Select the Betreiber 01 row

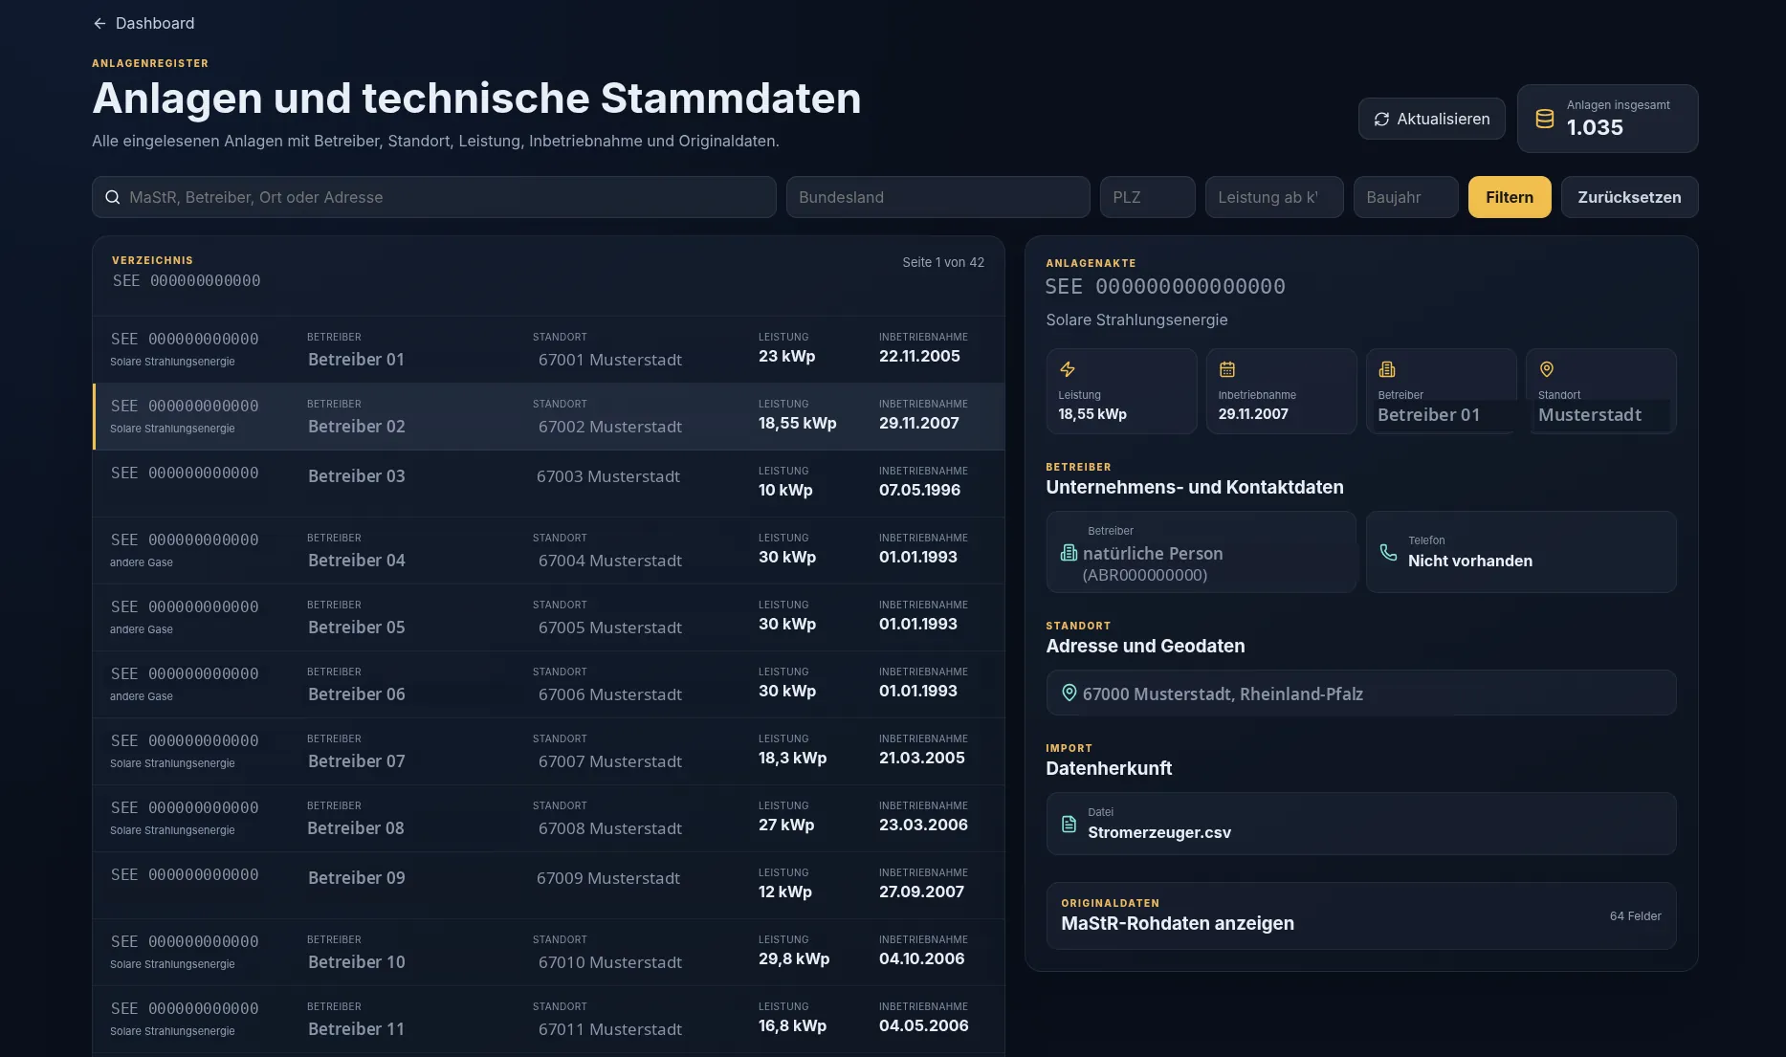pyautogui.click(x=548, y=350)
